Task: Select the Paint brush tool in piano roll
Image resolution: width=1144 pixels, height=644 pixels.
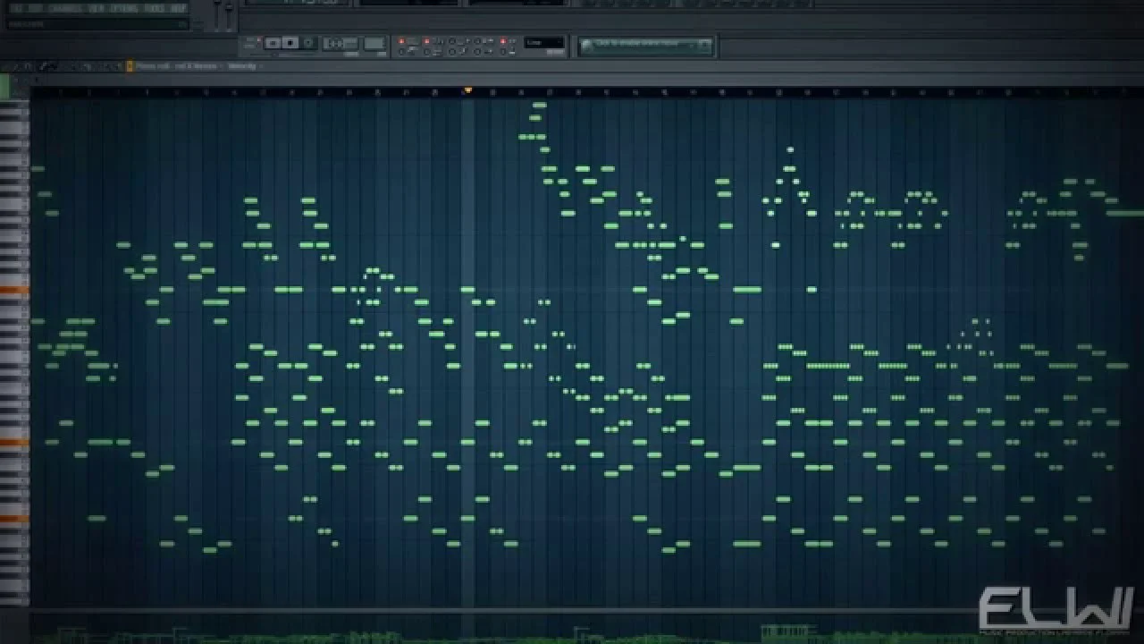Action: (54, 66)
